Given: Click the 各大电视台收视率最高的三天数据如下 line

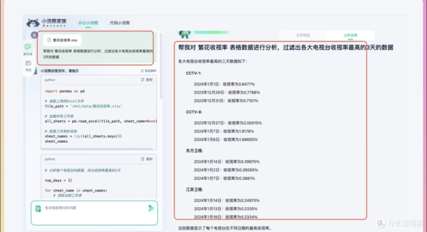Looking at the screenshot, I should tap(213, 61).
